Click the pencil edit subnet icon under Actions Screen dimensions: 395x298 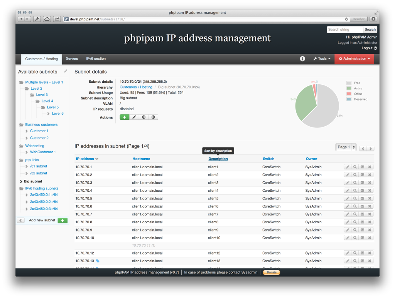coord(134,117)
